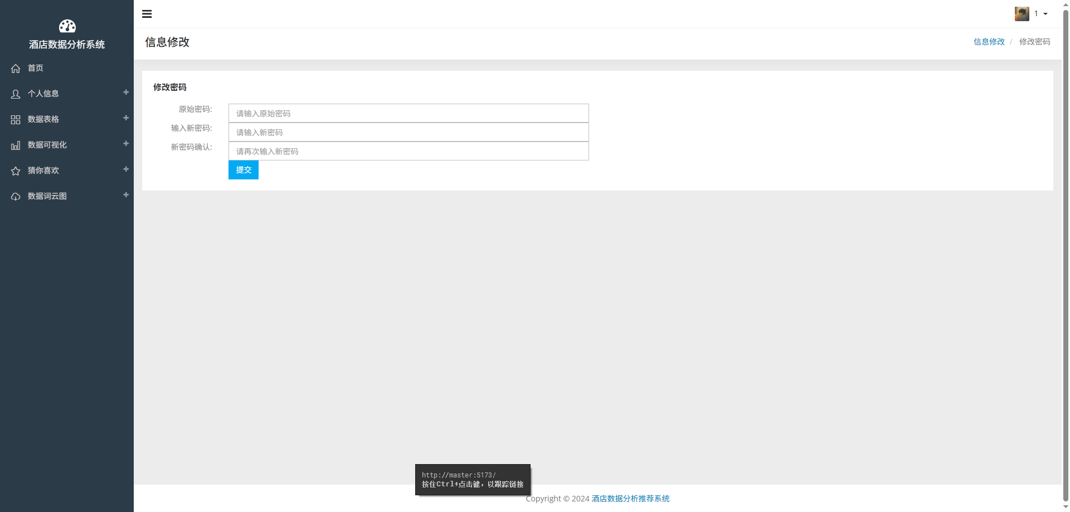Expand the 数据可视化 submenu plus sign
The height and width of the screenshot is (512, 1070).
click(126, 144)
